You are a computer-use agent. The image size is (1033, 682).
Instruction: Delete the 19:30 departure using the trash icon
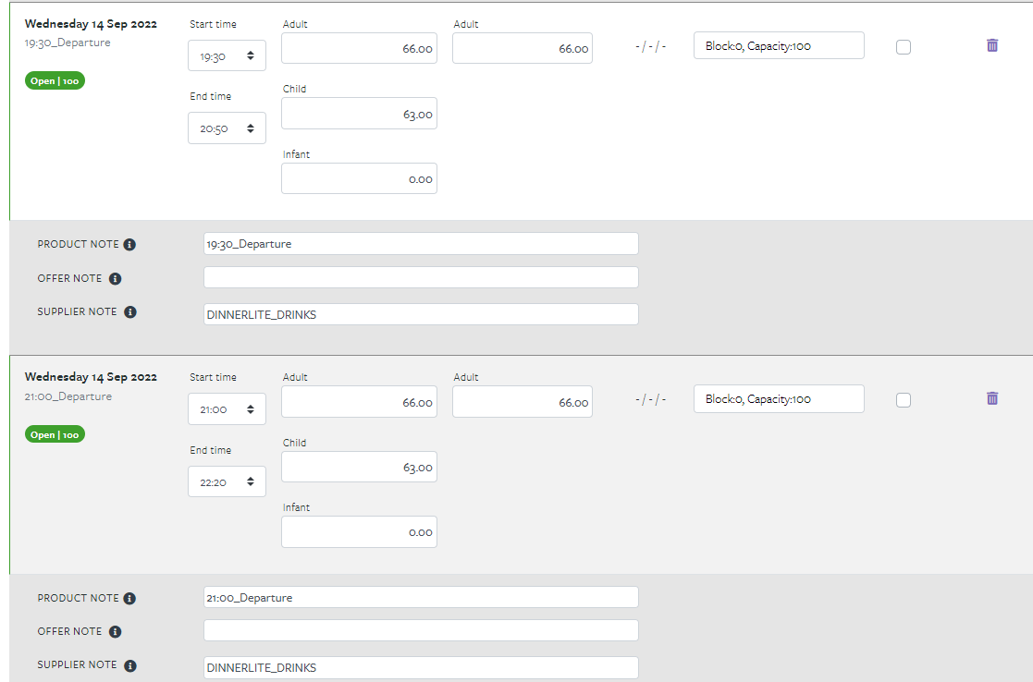tap(992, 45)
